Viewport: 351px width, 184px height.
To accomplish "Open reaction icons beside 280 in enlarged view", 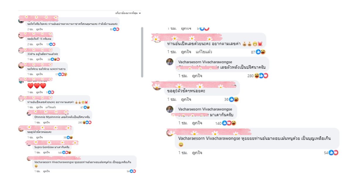I will (261, 76).
